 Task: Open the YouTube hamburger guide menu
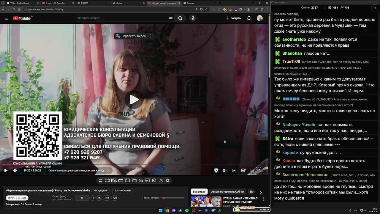point(7,18)
